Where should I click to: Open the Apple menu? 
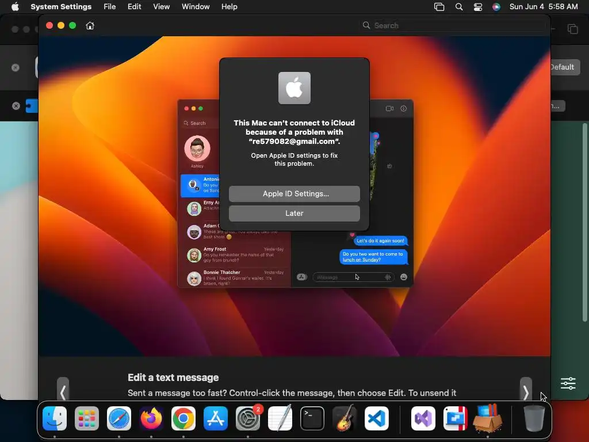(15, 7)
